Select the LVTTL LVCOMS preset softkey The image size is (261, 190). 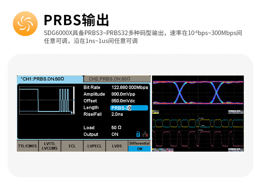coord(50,146)
